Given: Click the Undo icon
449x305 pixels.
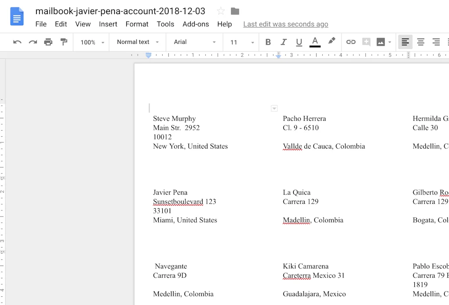Looking at the screenshot, I should pos(18,42).
